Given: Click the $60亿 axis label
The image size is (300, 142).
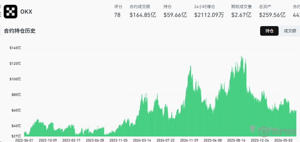Looking at the screenshot, I should click(16, 110).
